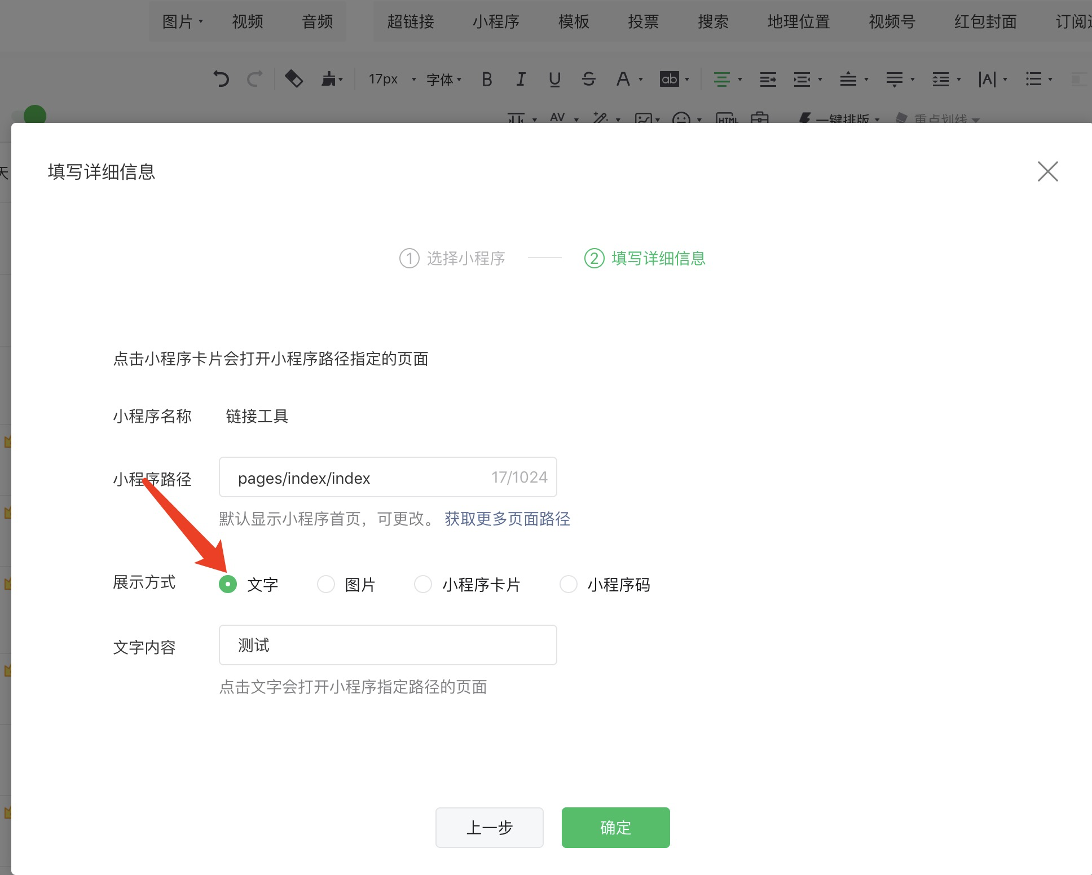Open the font color A picker
Screen dimensions: 1092x875
pos(623,79)
